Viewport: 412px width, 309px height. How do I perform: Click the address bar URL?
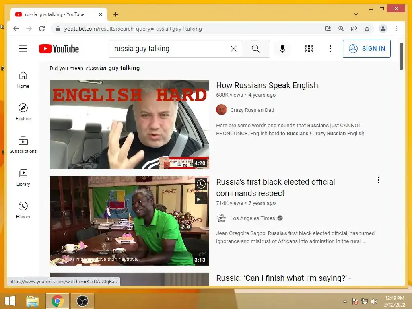pos(133,29)
